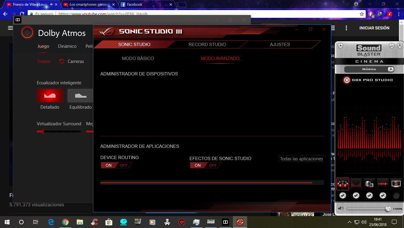Select the Bass speaker icon in Sound Blaster

click(369, 184)
